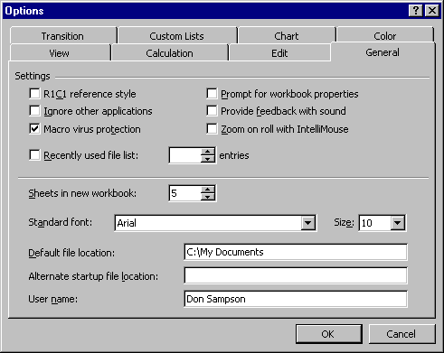Viewport: 444px width, 353px height.
Task: Focus the User name text box
Action: 296,299
